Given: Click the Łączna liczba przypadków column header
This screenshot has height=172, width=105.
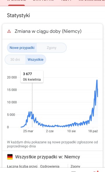Looking at the screenshot, I should point(22,166).
